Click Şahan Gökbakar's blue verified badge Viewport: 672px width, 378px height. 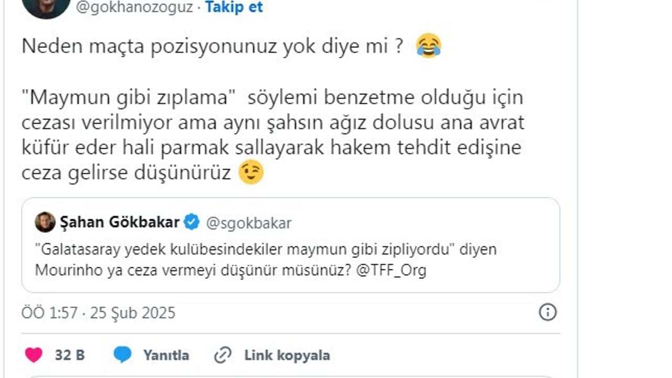tap(192, 223)
